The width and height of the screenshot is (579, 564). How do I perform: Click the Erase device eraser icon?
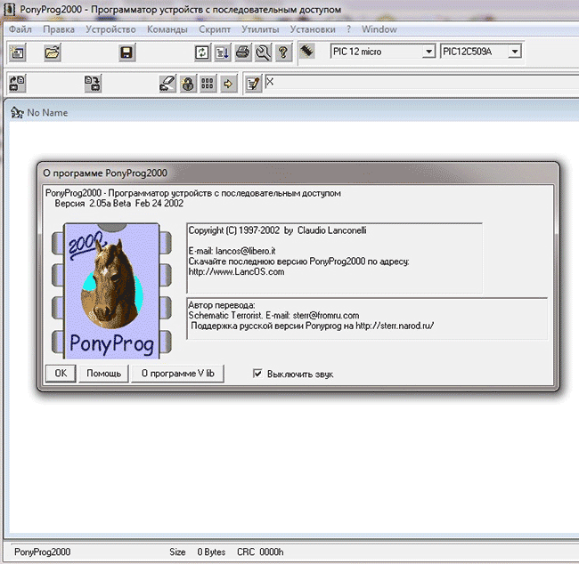[x=167, y=84]
